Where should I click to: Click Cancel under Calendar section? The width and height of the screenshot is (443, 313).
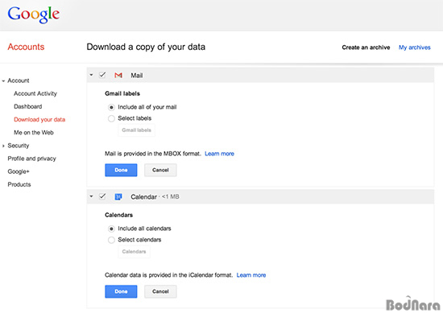pos(160,291)
